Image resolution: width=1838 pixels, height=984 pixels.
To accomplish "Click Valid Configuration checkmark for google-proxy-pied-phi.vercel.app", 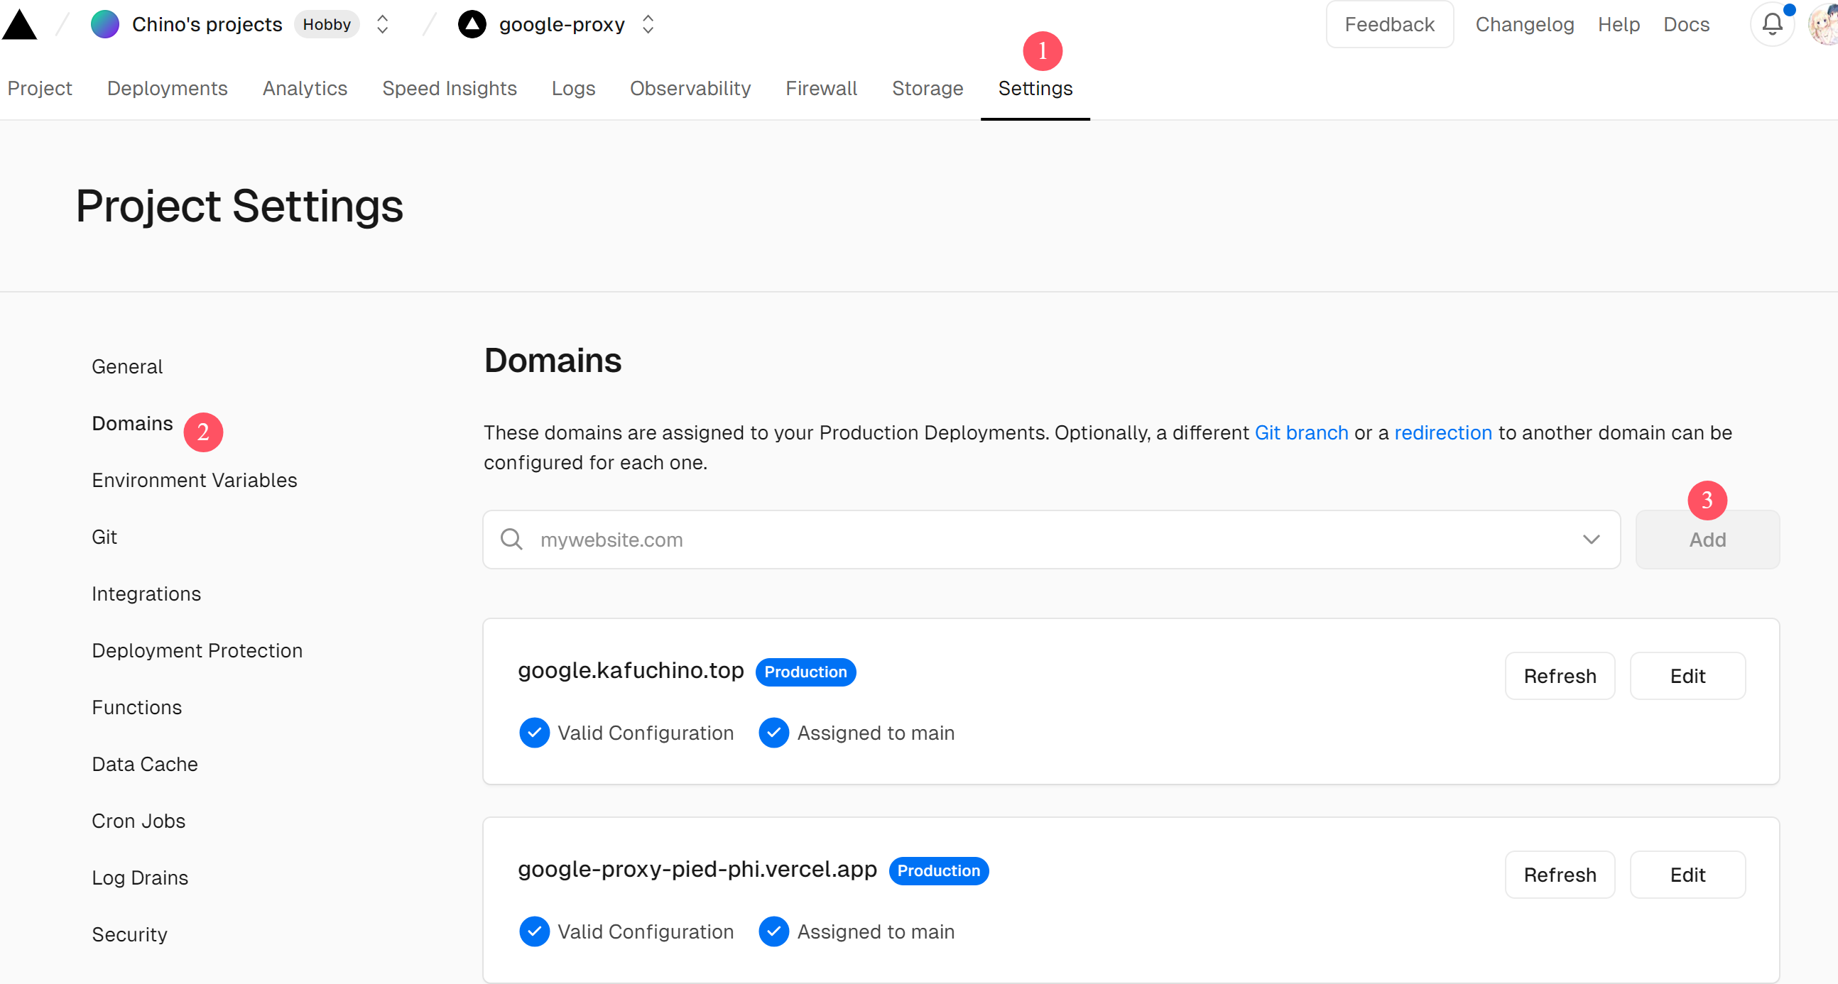I will point(533,932).
